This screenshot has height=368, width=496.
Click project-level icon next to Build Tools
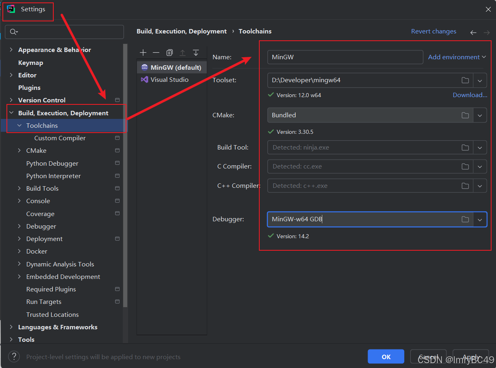click(x=118, y=188)
